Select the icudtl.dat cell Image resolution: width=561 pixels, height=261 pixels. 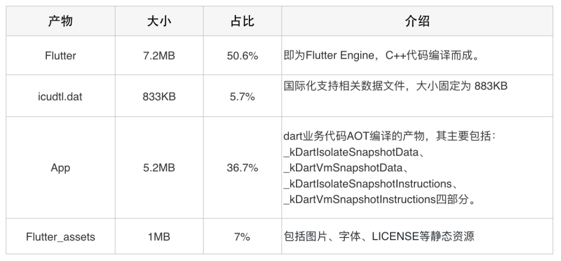[x=60, y=96]
